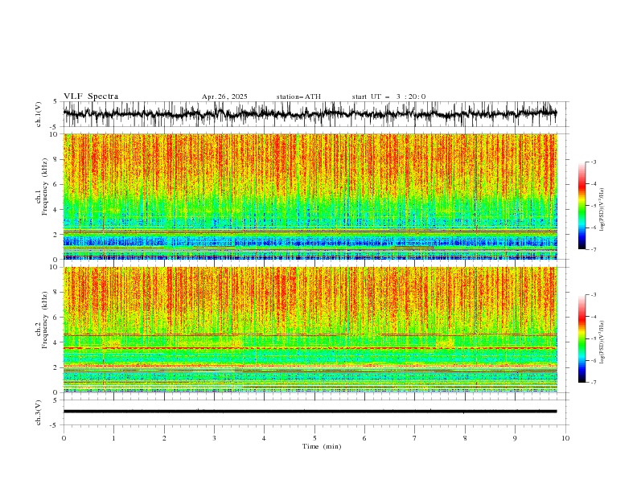The image size is (637, 492).
Task: Click the log(PSD) label beside ch.1 color bar
Action: pos(602,210)
